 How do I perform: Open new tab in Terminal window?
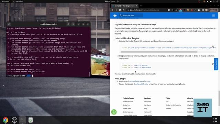(x=9, y=24)
